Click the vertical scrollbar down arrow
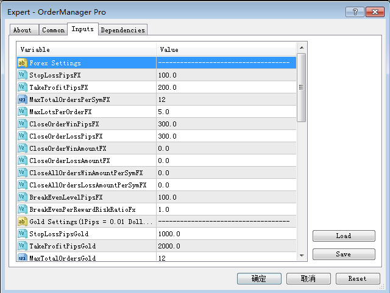 [301, 255]
